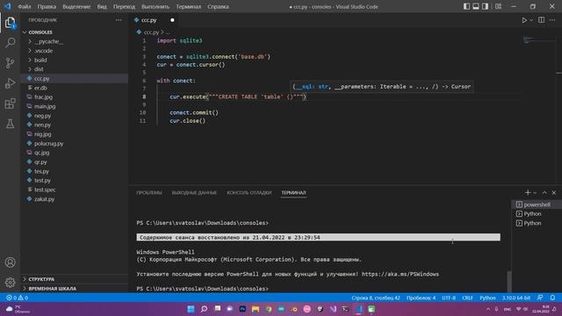
Task: Expand the dist folder
Action: 39,69
